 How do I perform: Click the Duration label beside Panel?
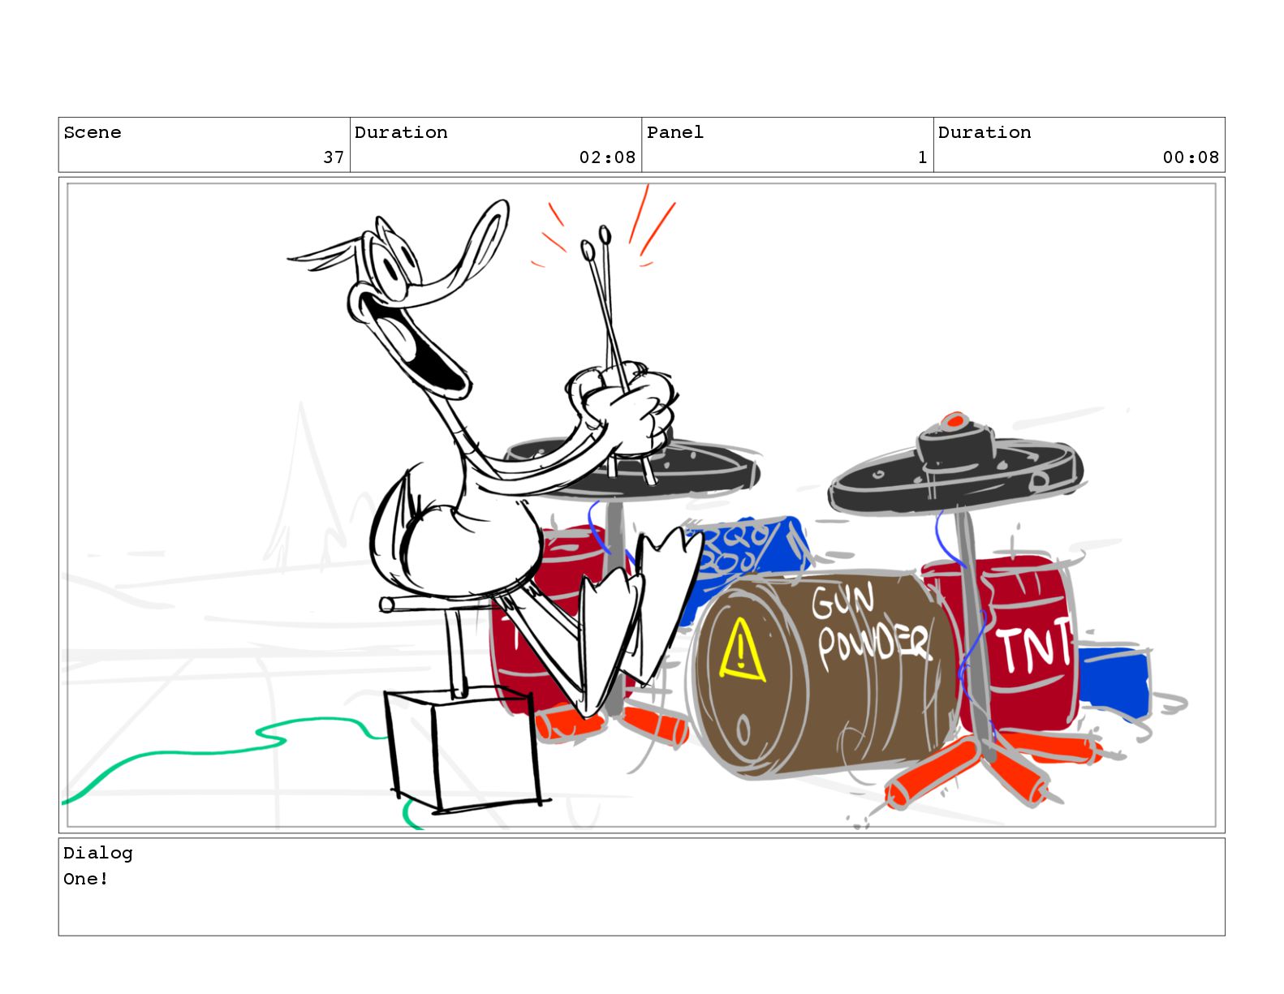click(x=985, y=132)
